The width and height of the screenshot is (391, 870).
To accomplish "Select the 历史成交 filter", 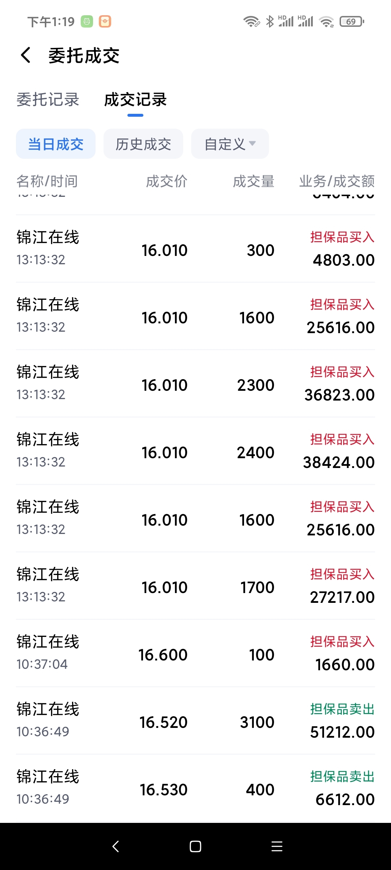I will pos(143,144).
